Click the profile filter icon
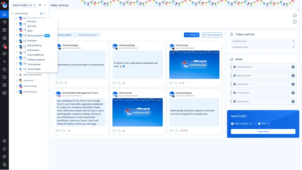This screenshot has width=302, height=170. (40, 5)
